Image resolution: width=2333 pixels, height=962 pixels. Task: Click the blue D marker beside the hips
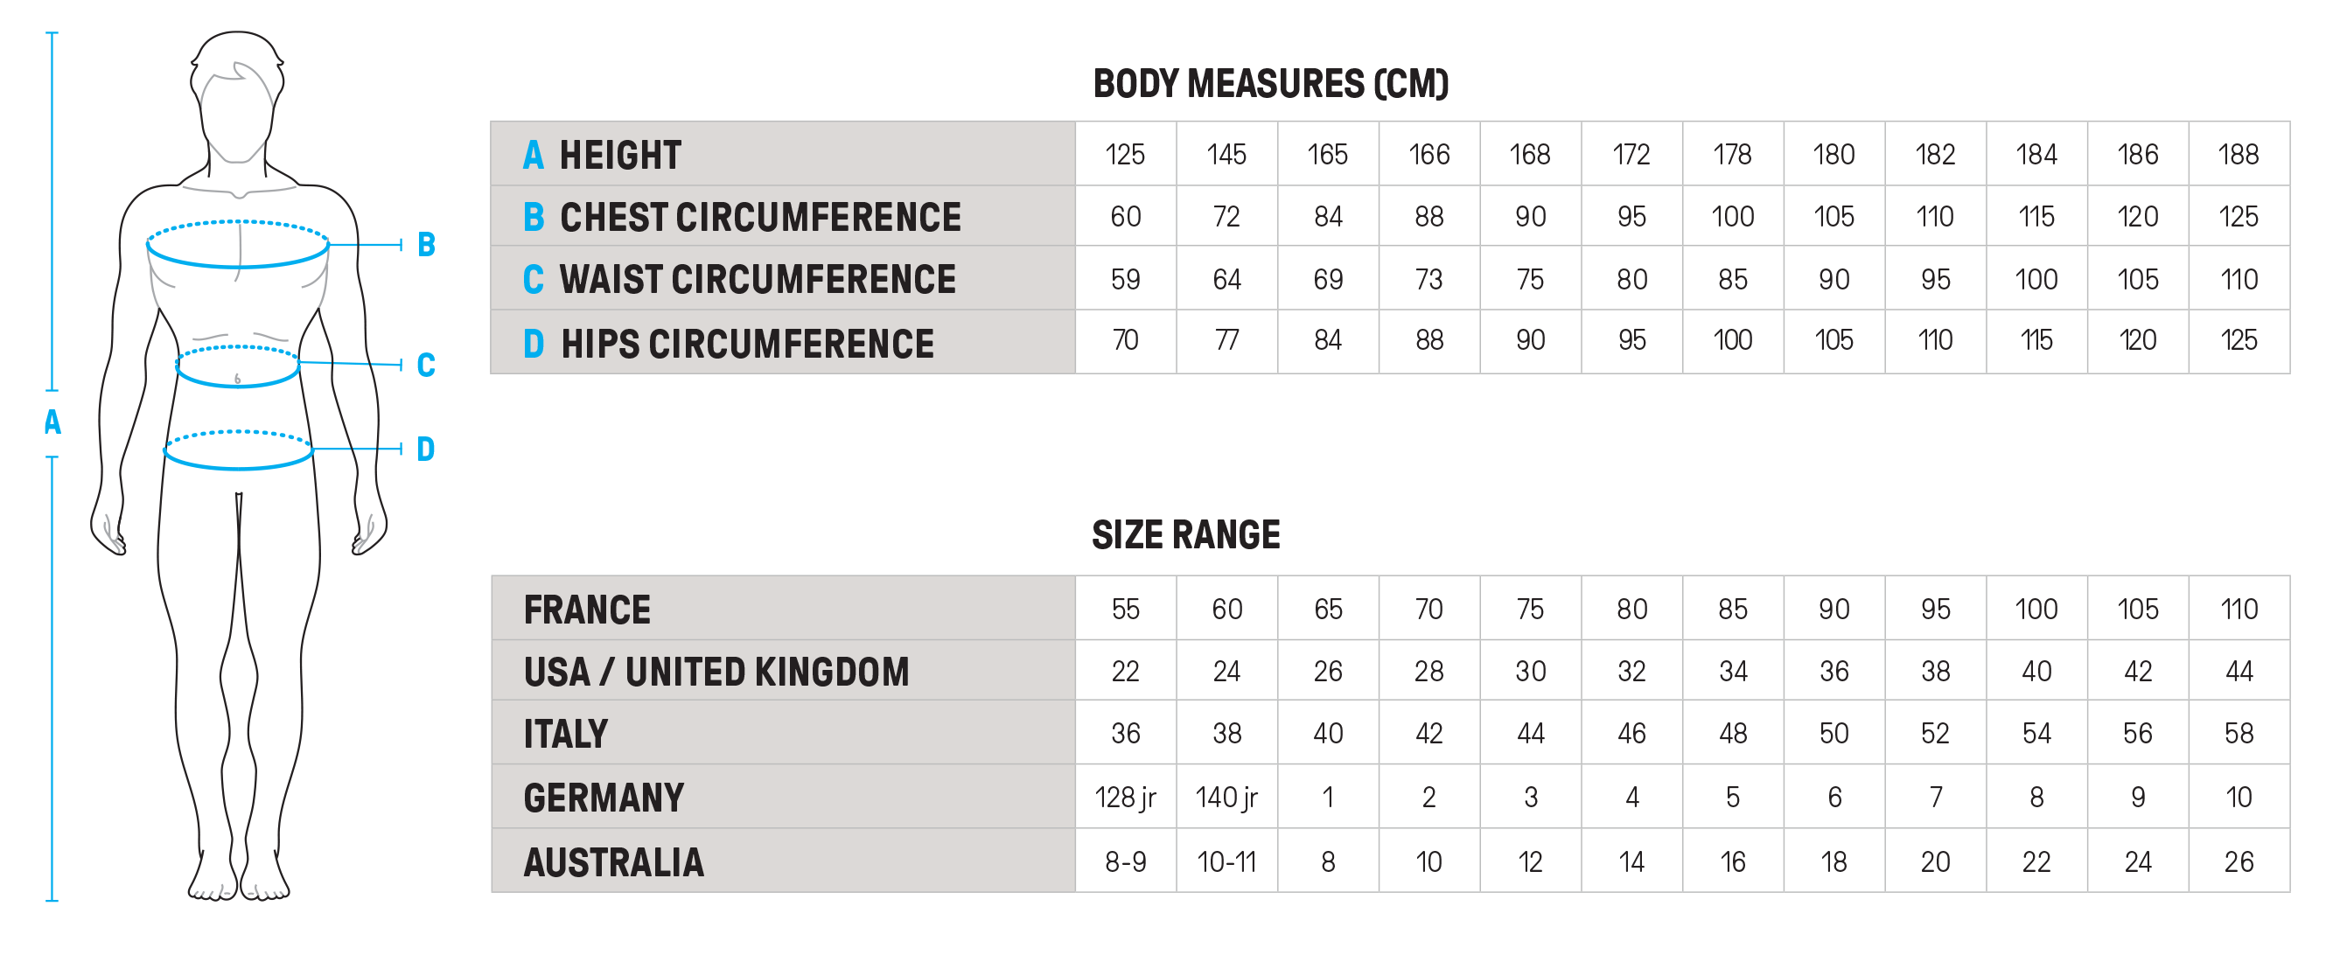tap(426, 450)
